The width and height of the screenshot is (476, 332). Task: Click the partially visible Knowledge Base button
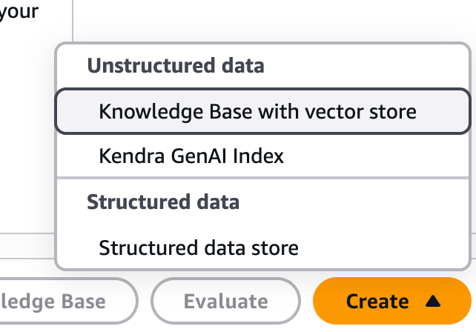click(59, 302)
